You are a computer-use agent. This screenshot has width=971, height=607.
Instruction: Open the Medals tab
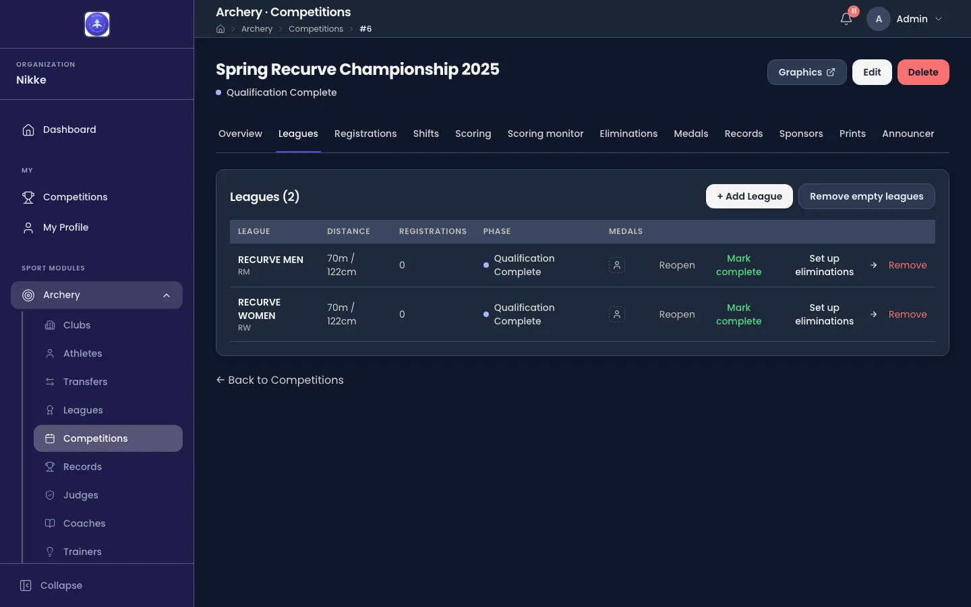tap(691, 134)
